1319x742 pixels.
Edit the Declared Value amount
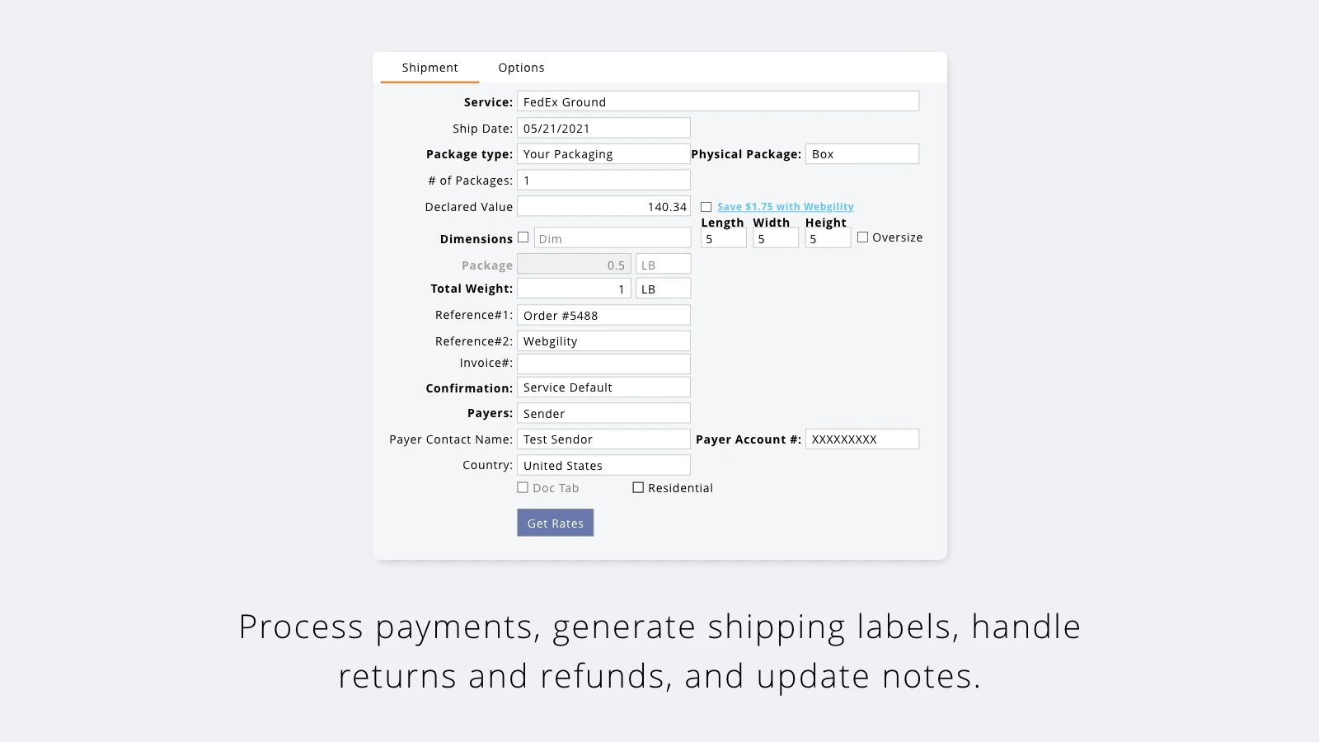click(603, 206)
